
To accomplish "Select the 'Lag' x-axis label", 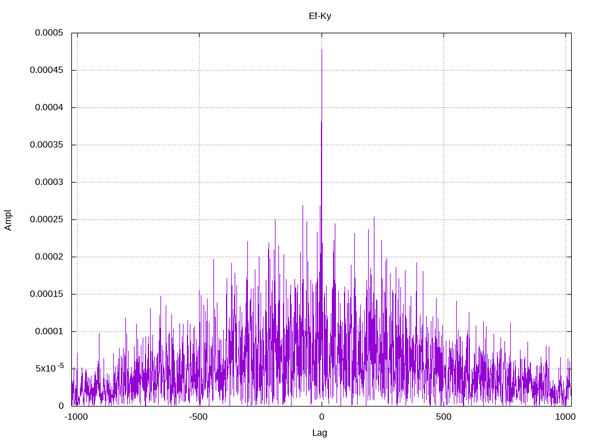I will (x=320, y=433).
